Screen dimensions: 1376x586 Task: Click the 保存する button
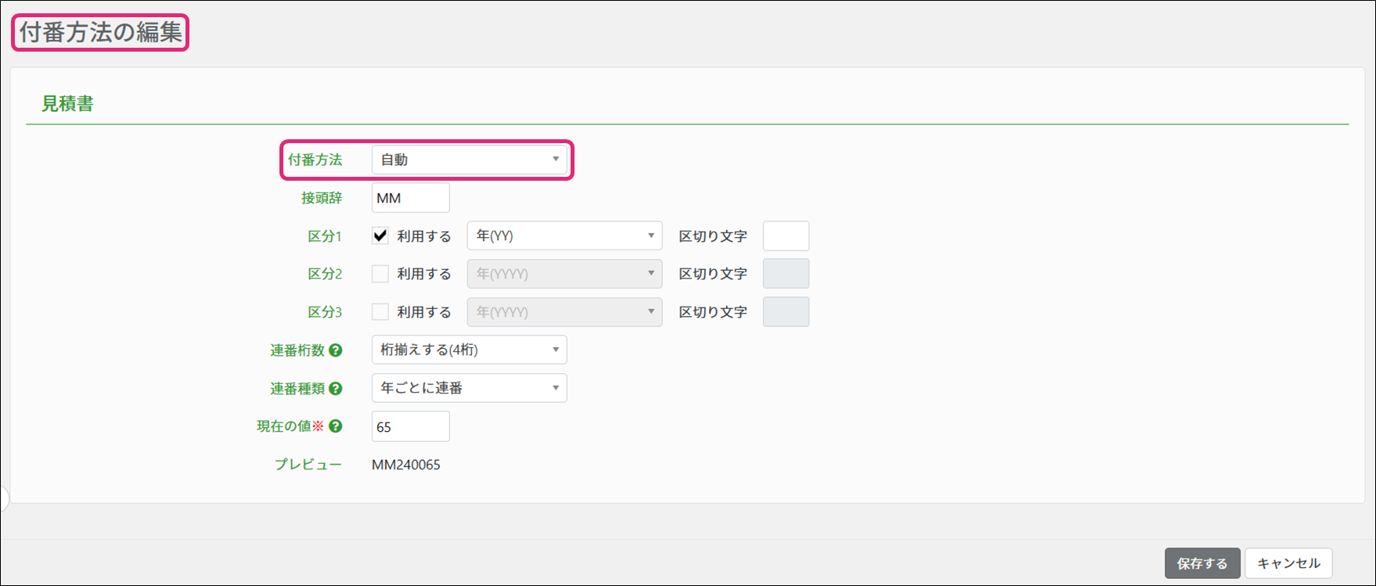pyautogui.click(x=1202, y=563)
